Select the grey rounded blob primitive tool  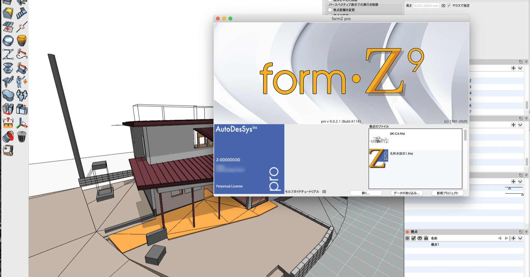pyautogui.click(x=8, y=41)
